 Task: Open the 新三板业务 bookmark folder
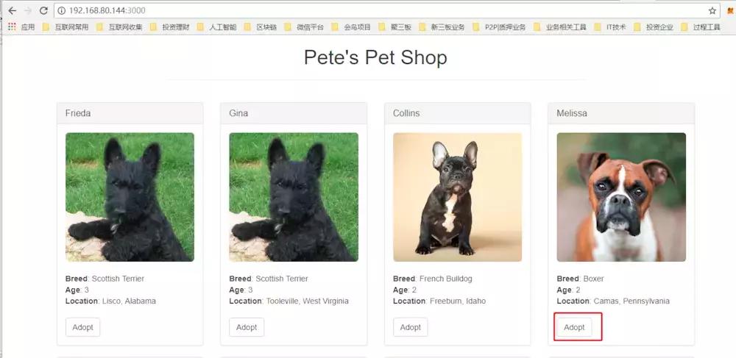[x=442, y=27]
